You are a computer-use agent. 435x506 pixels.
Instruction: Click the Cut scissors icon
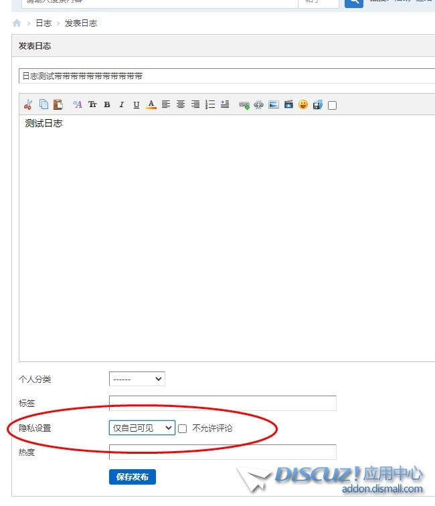[x=28, y=104]
